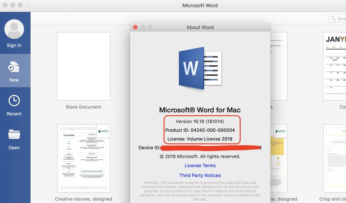Select License: Volume License 2019 text
Viewport: 346px width, 203px height.
pyautogui.click(x=200, y=139)
